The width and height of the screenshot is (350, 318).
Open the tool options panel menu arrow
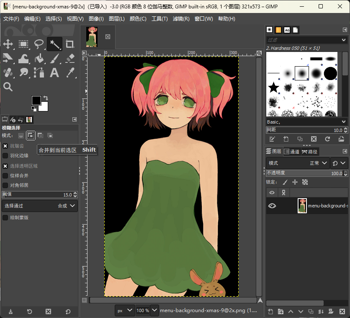pos(75,119)
